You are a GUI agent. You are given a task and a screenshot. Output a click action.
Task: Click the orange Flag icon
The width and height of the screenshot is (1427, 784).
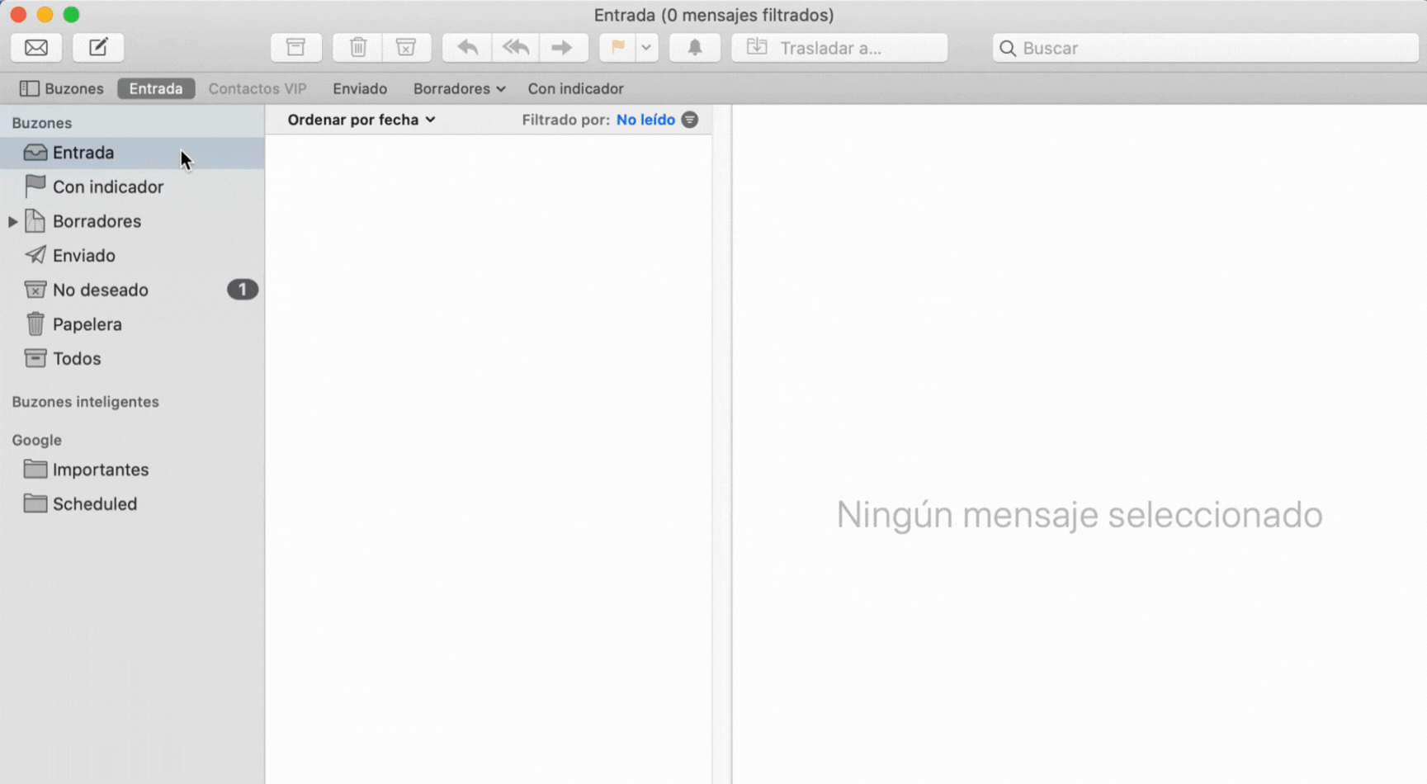coord(617,48)
